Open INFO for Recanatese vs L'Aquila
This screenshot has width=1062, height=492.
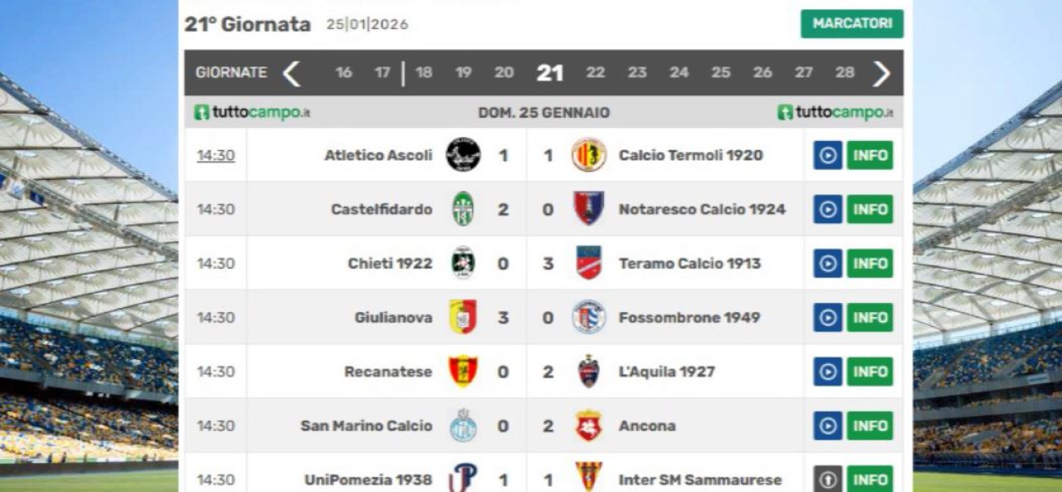click(870, 372)
